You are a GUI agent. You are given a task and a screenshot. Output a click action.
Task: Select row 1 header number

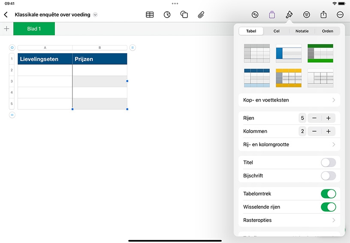click(x=12, y=59)
